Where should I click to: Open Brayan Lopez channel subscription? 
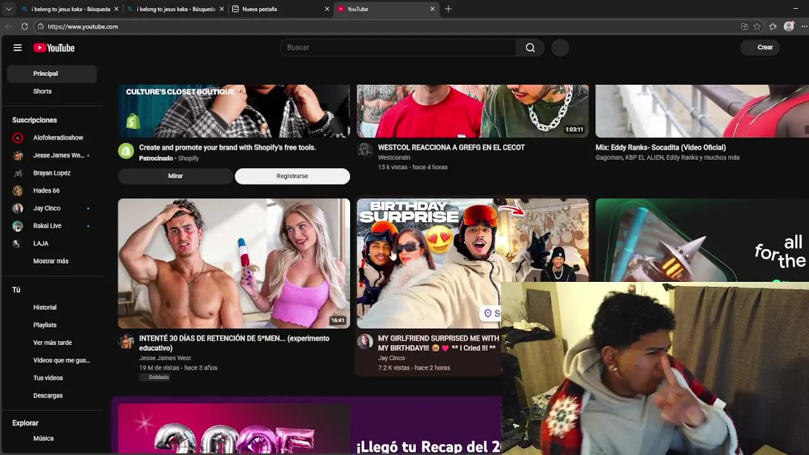[x=52, y=173]
